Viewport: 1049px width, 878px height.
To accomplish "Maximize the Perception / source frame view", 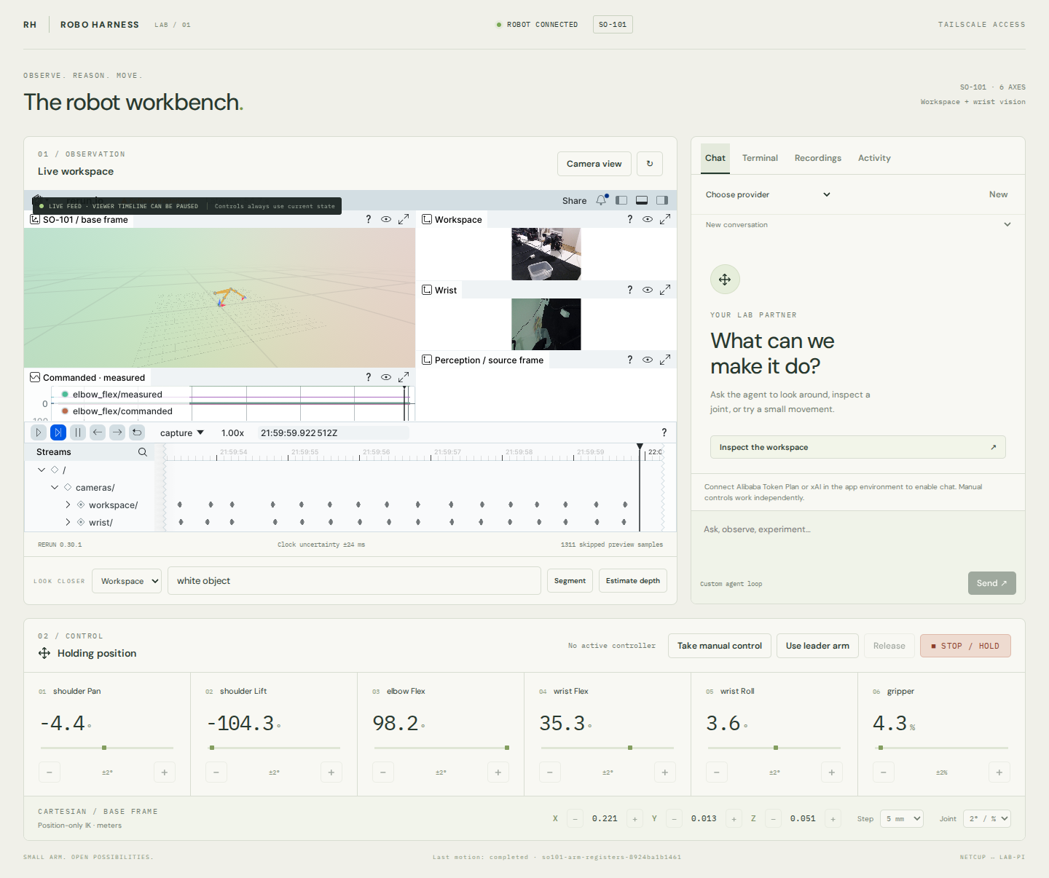I will coord(665,360).
